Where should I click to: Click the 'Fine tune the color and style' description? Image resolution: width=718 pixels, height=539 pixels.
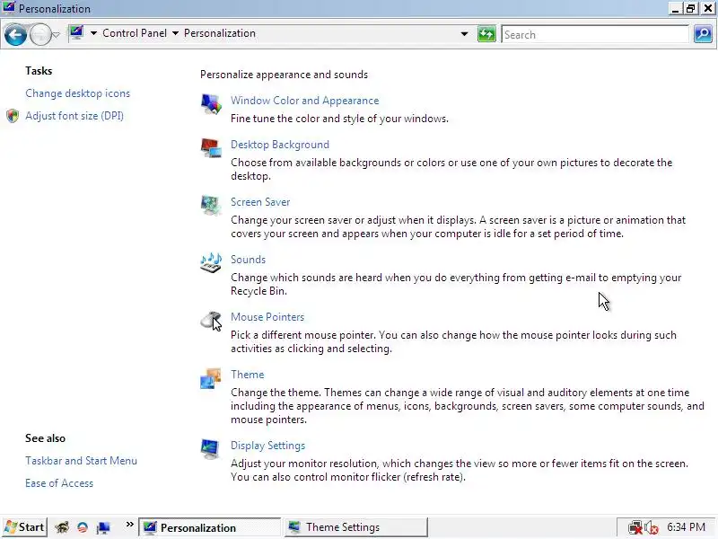(340, 119)
